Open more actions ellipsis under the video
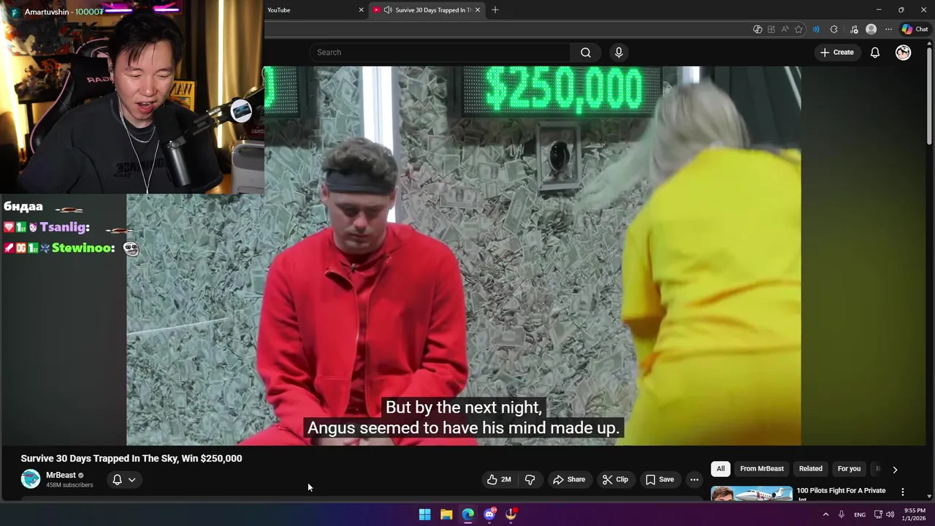Viewport: 935px width, 526px height. [694, 479]
